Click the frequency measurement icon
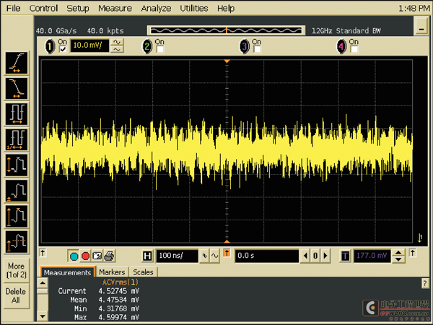 (x=16, y=139)
